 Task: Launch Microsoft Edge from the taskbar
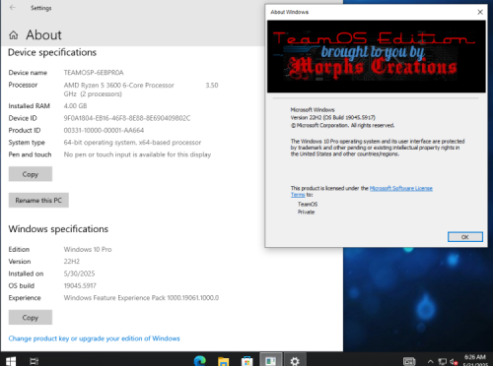click(x=199, y=361)
